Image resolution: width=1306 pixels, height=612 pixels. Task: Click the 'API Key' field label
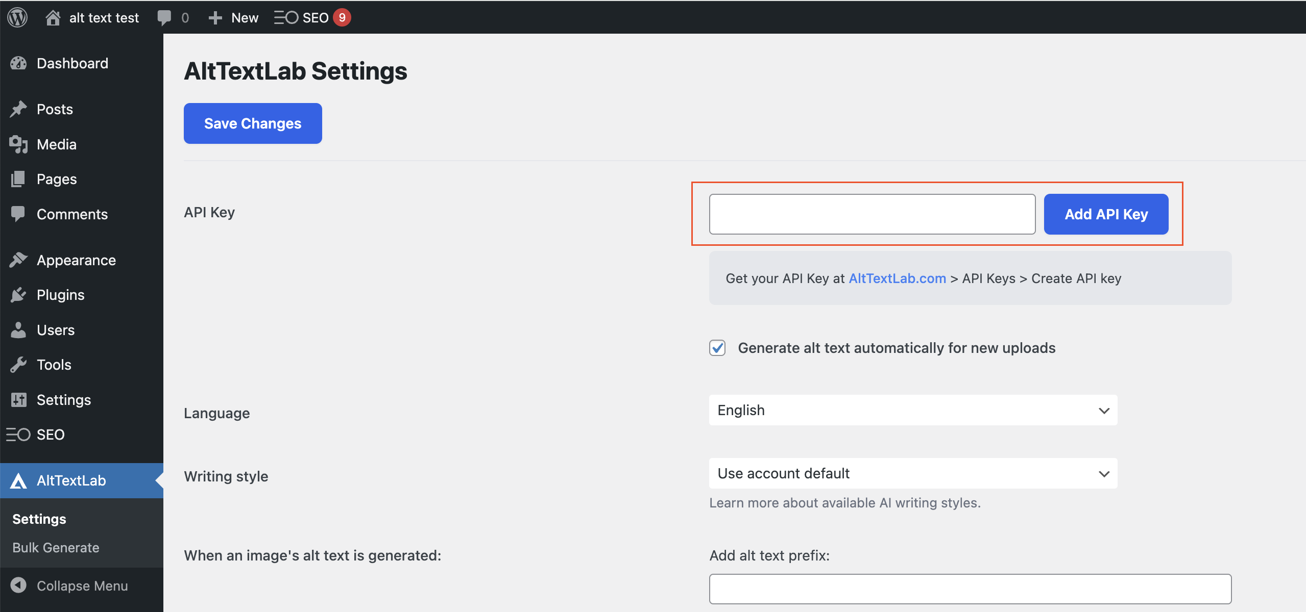(209, 212)
